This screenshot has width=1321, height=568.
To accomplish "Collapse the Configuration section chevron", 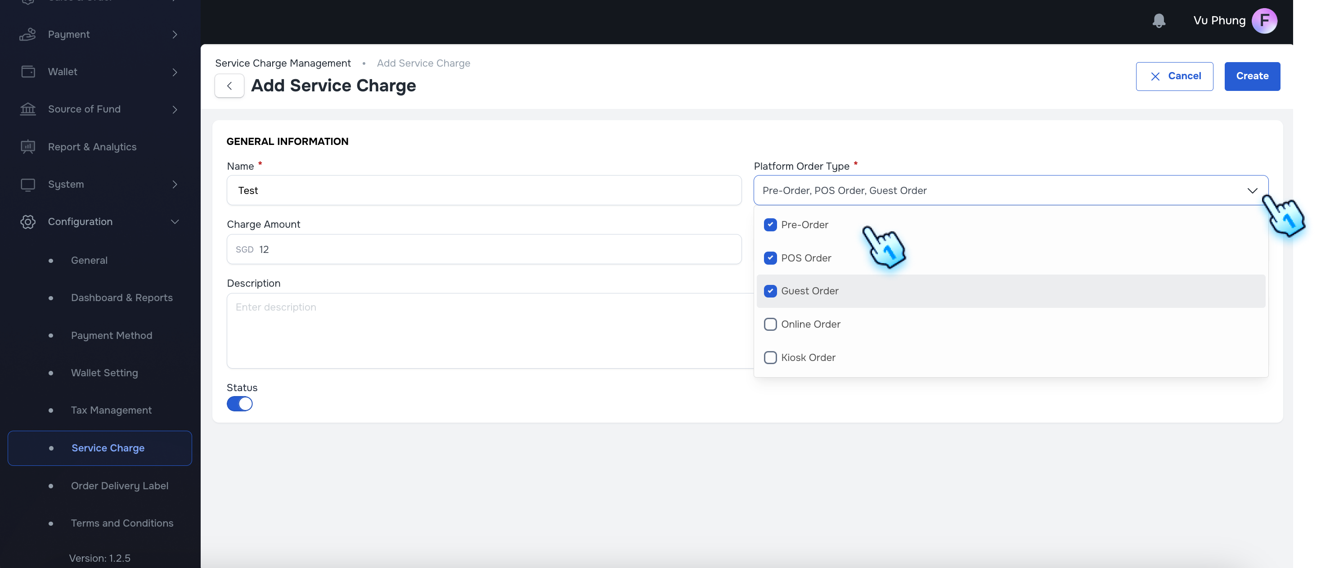I will pyautogui.click(x=175, y=221).
